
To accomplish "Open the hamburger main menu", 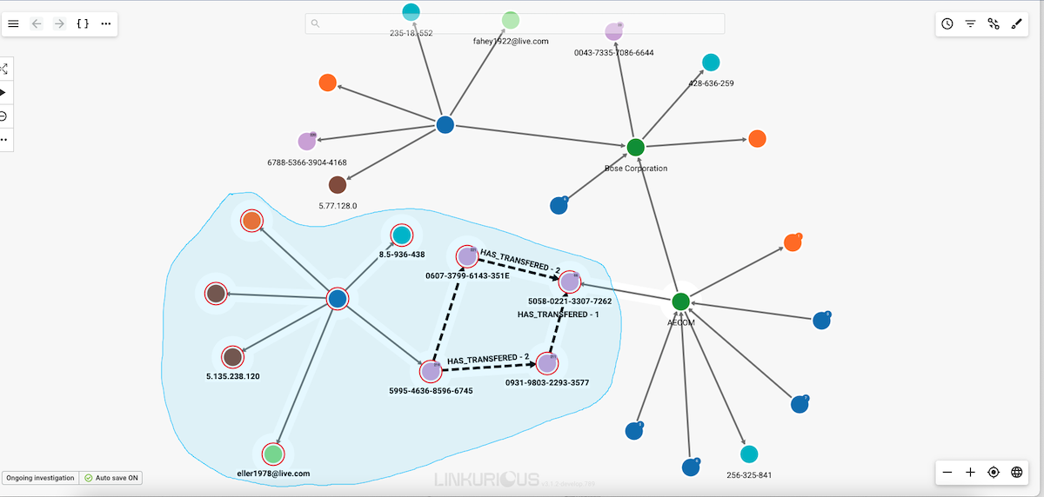I will 13,23.
